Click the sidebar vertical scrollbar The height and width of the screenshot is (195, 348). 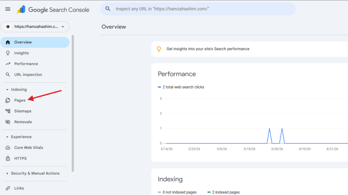coord(73,103)
